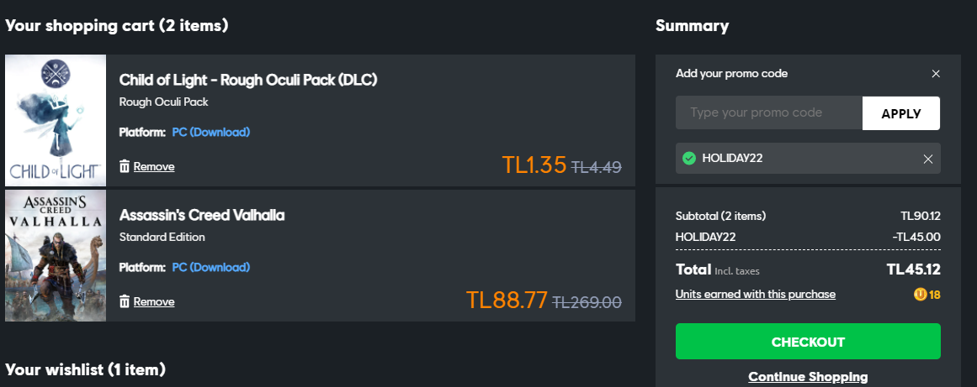Click Remove link under Assassin's Creed Valhalla

click(154, 301)
